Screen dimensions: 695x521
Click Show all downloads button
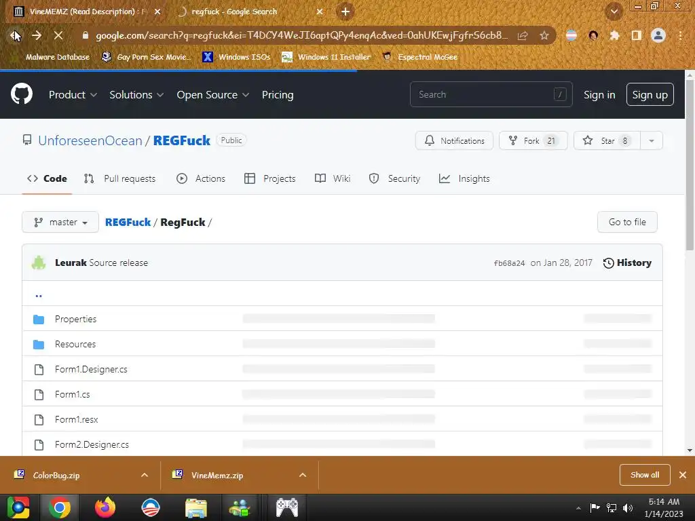point(645,475)
